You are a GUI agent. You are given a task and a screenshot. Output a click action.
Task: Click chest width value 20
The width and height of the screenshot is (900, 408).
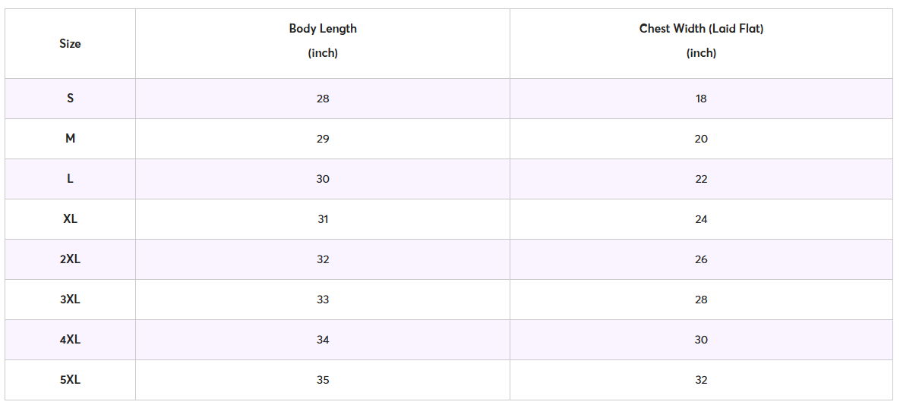pyautogui.click(x=701, y=139)
